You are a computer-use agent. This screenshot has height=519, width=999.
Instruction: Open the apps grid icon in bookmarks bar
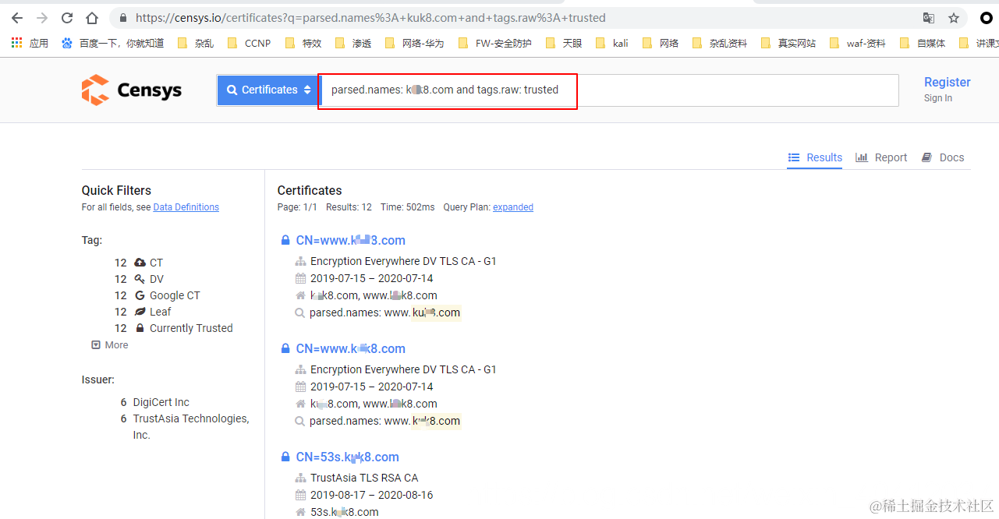click(16, 43)
